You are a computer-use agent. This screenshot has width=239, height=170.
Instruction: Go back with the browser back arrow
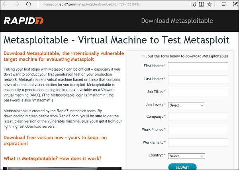5,4
